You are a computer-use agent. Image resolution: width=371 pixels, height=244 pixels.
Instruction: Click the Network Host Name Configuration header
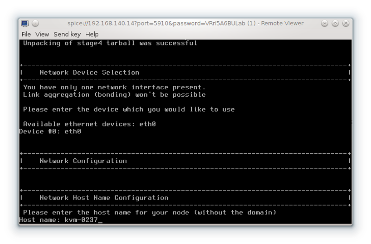[x=104, y=198]
